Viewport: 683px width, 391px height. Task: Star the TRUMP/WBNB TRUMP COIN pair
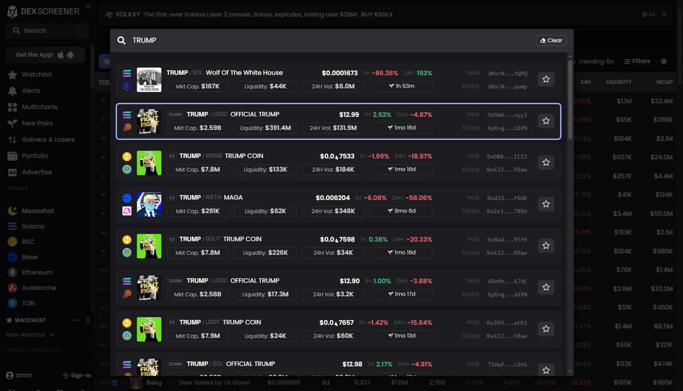[x=546, y=162]
